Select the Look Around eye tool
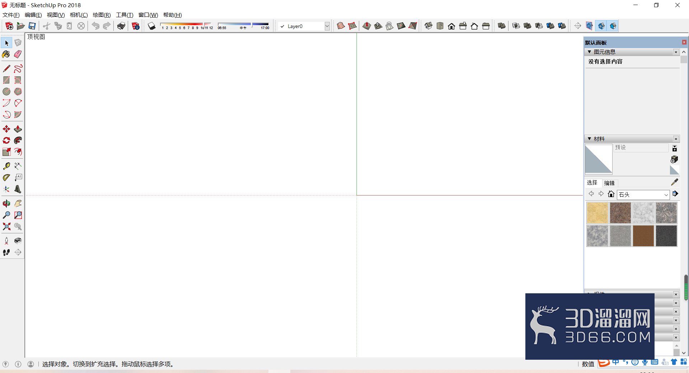The width and height of the screenshot is (689, 373). pos(18,241)
